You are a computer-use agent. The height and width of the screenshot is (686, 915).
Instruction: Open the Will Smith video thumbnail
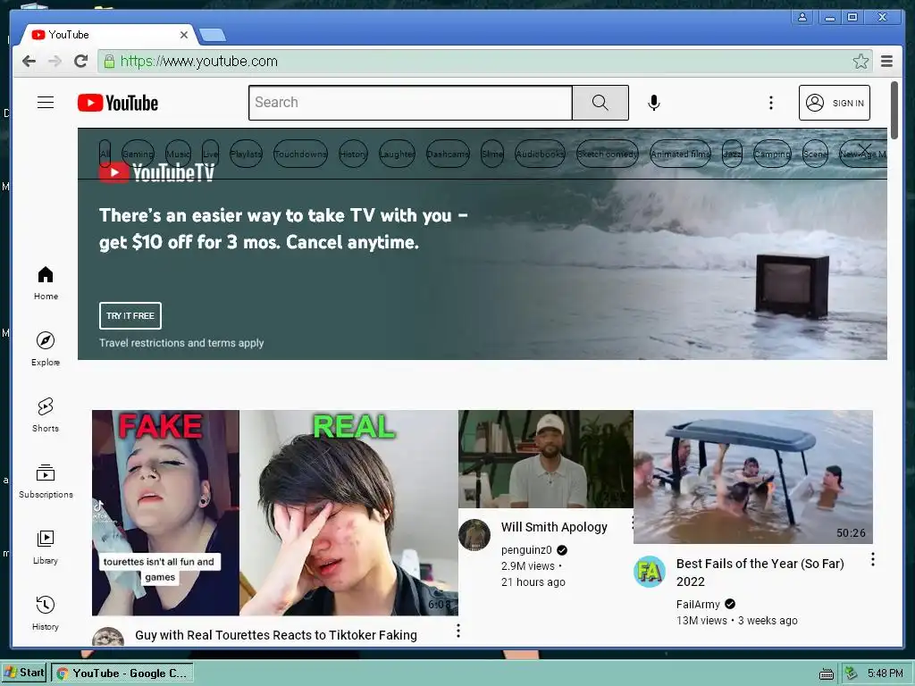pos(546,459)
